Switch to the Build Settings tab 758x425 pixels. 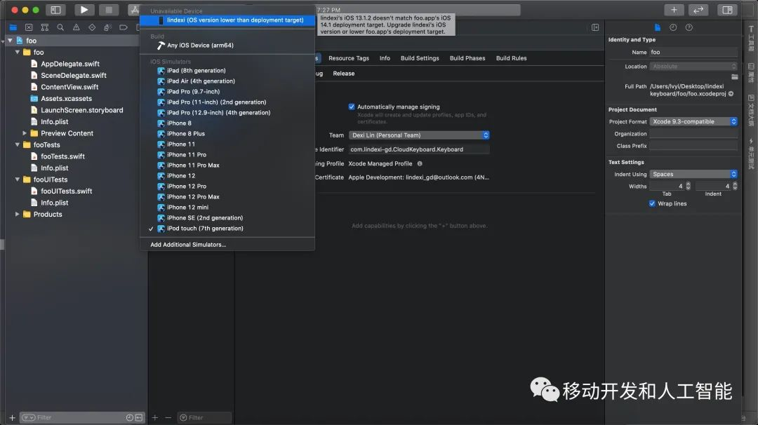click(420, 58)
